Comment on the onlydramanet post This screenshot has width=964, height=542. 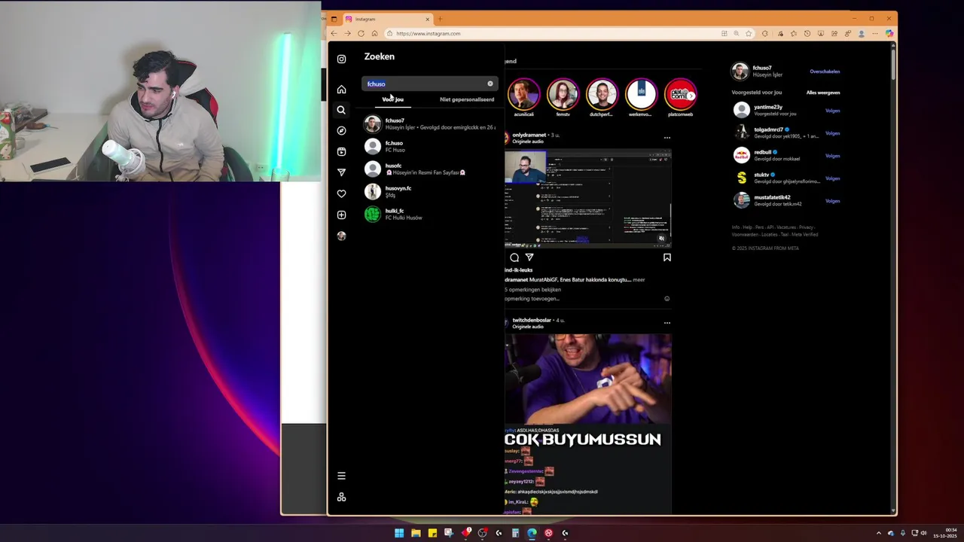coord(514,257)
